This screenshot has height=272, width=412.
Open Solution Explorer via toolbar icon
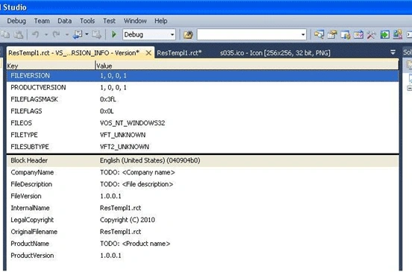pos(319,34)
